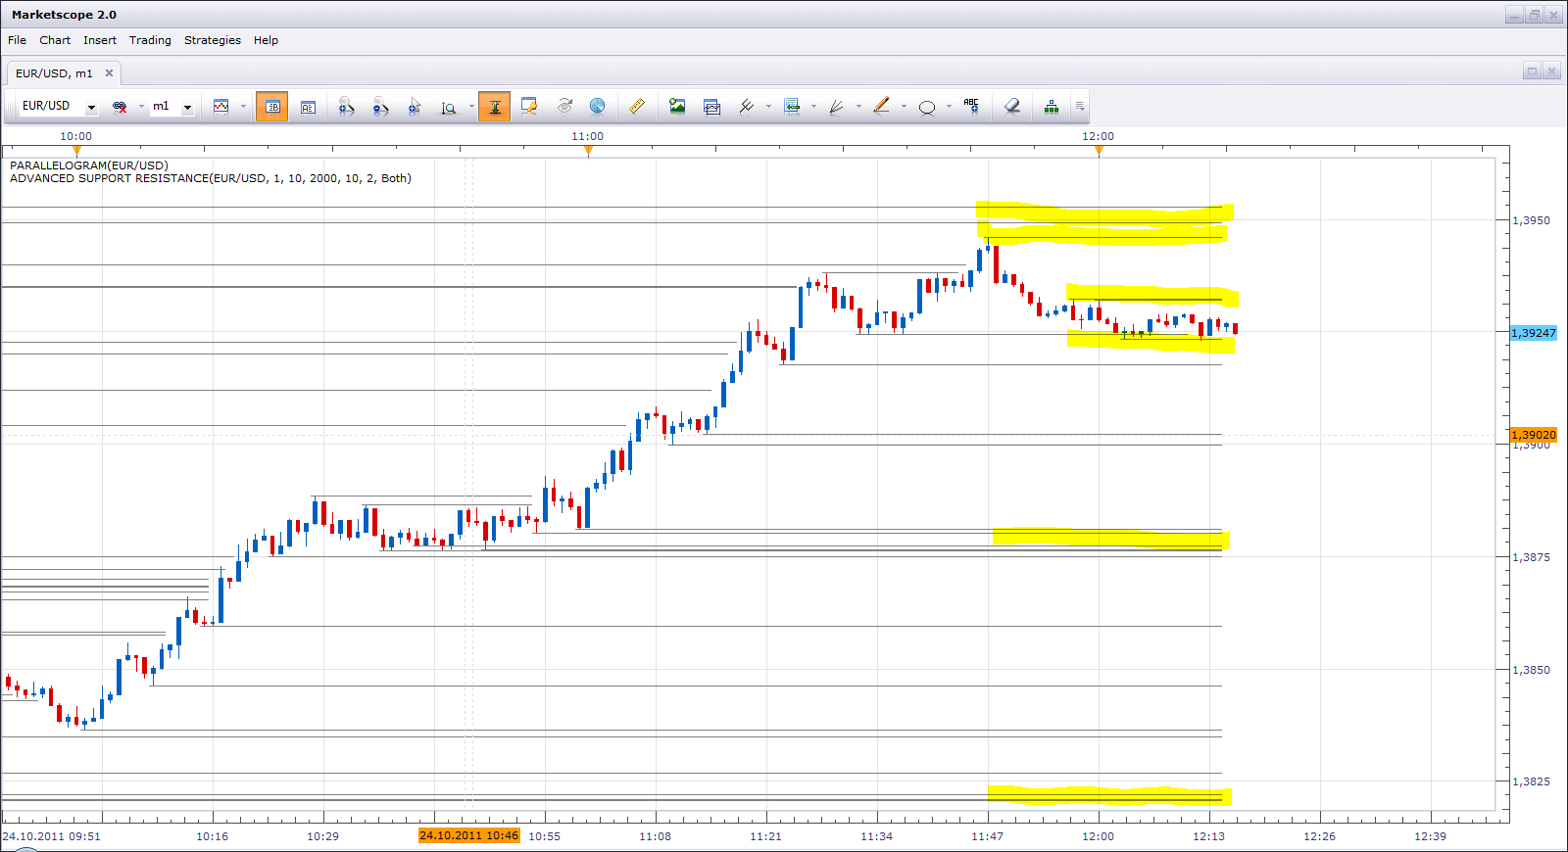Click the zoom-to-area magnifier icon
The width and height of the screenshot is (1568, 852).
(x=448, y=108)
